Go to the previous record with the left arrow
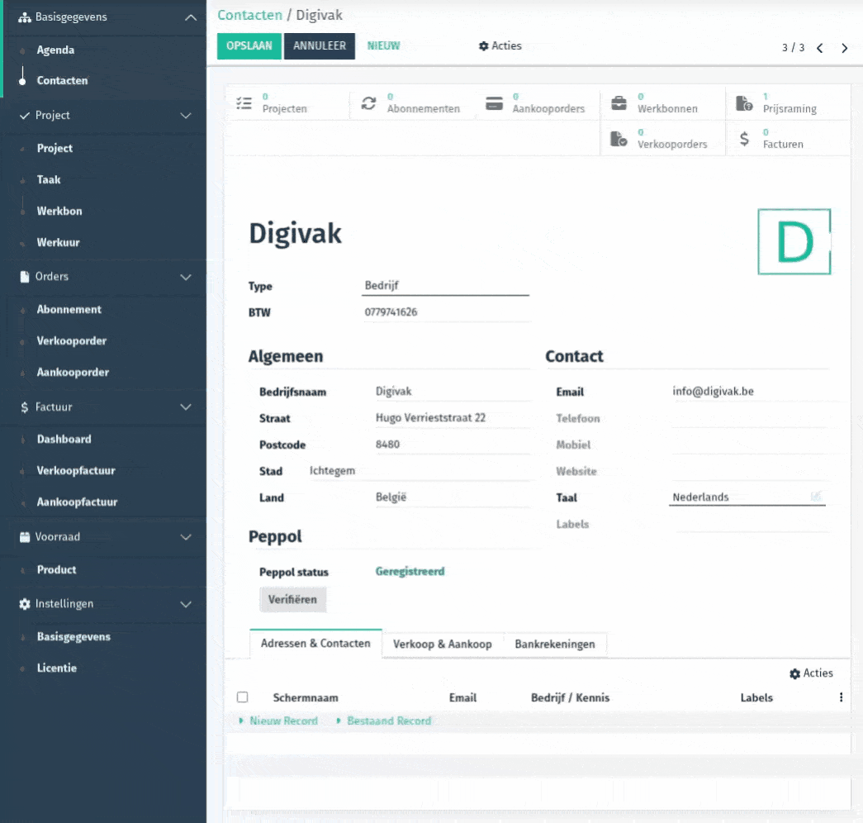 coord(820,48)
